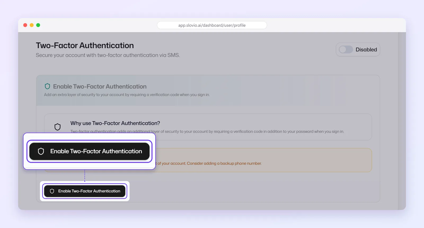Focus the app.slovio.ai address bar

point(212,25)
